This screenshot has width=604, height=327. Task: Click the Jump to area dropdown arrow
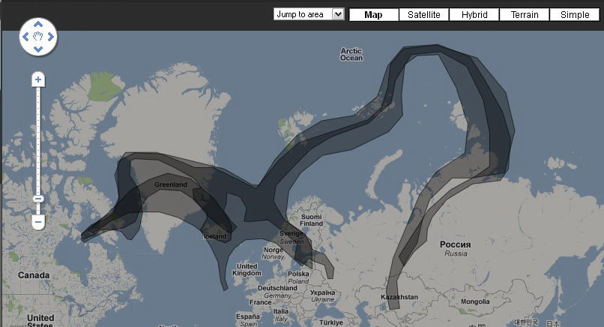[x=338, y=14]
